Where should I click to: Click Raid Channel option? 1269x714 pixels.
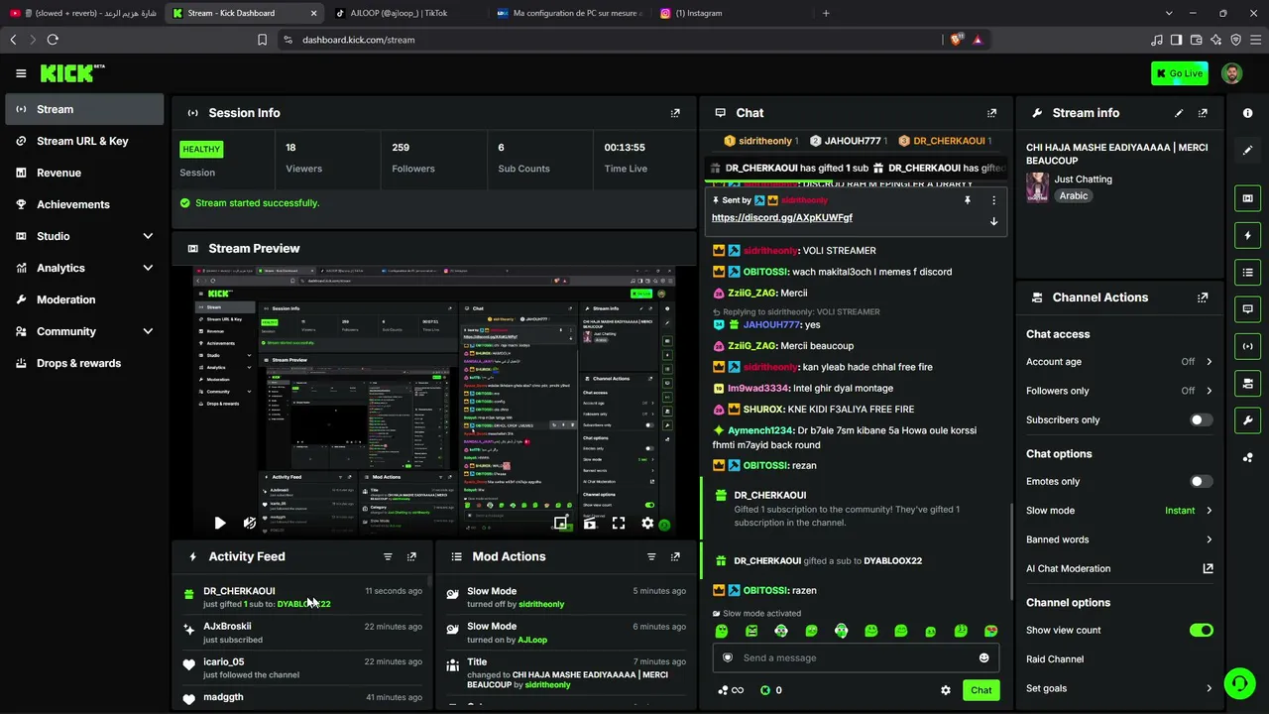pyautogui.click(x=1055, y=659)
